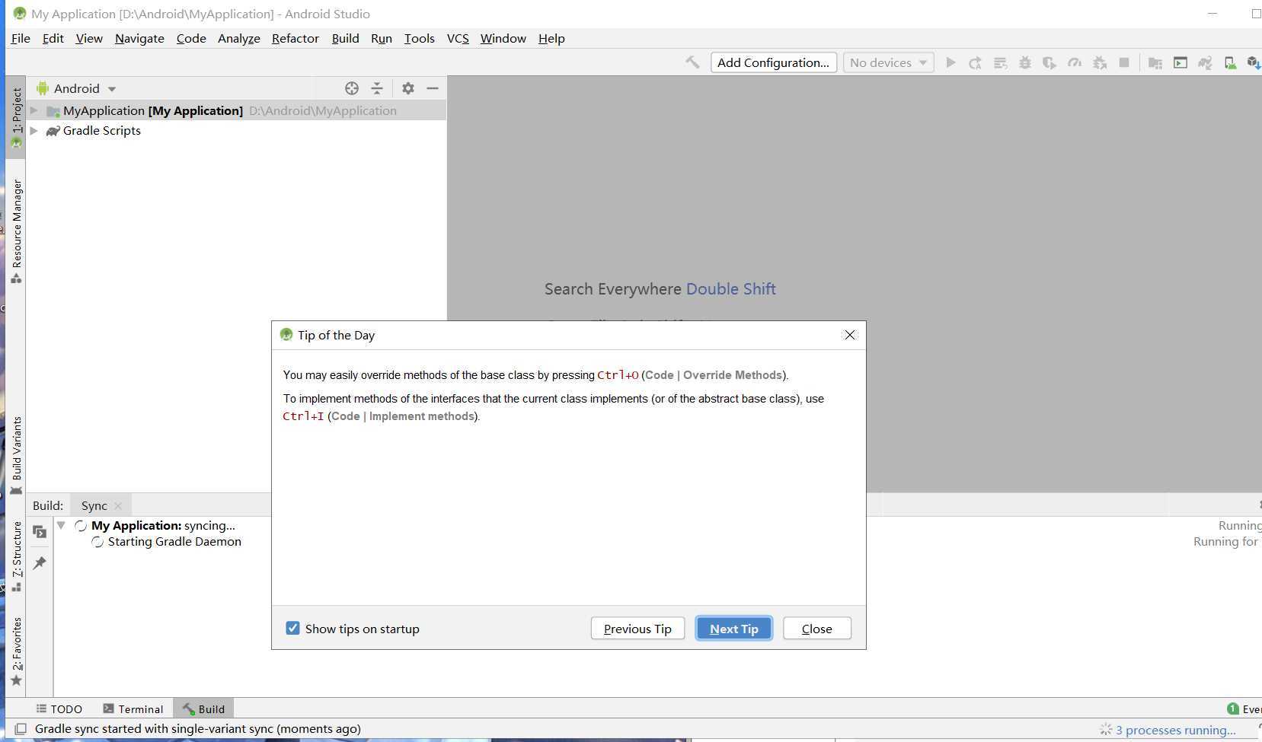The image size is (1262, 742).
Task: Click the status bar tool window toggle icon
Action: 21,729
